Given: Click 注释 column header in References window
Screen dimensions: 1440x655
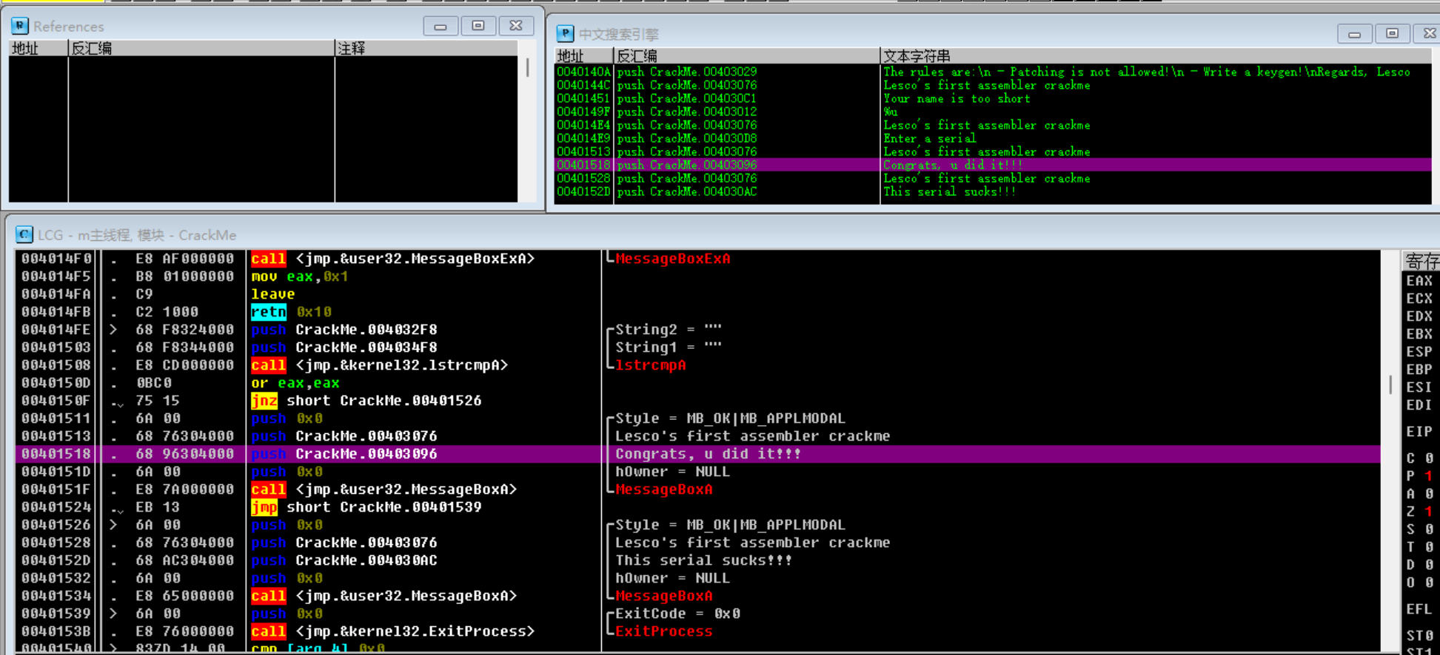Looking at the screenshot, I should (x=426, y=48).
